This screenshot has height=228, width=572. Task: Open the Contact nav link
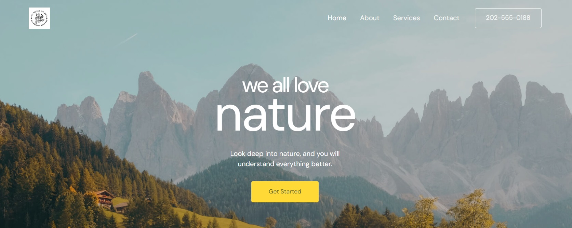(x=446, y=18)
